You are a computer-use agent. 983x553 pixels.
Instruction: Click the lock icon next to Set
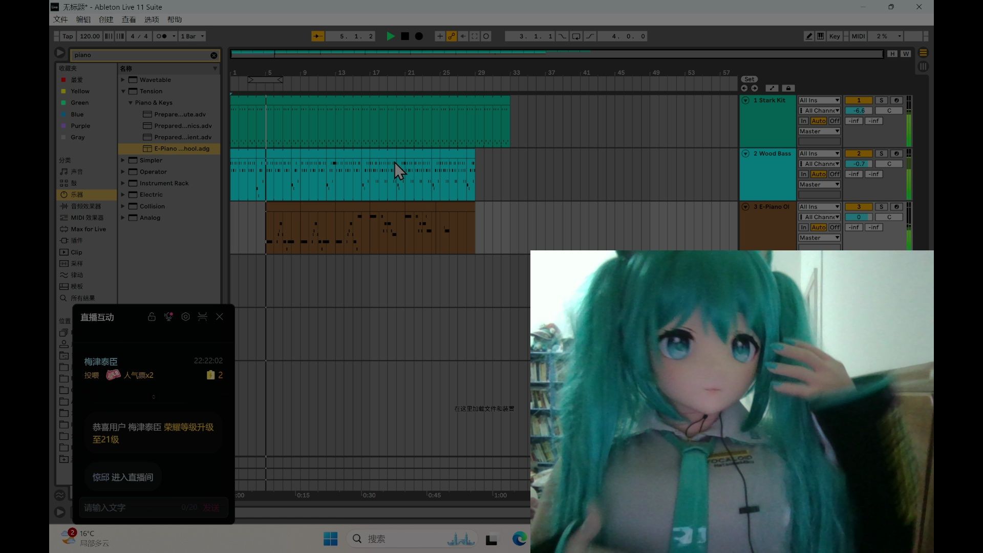(x=788, y=88)
